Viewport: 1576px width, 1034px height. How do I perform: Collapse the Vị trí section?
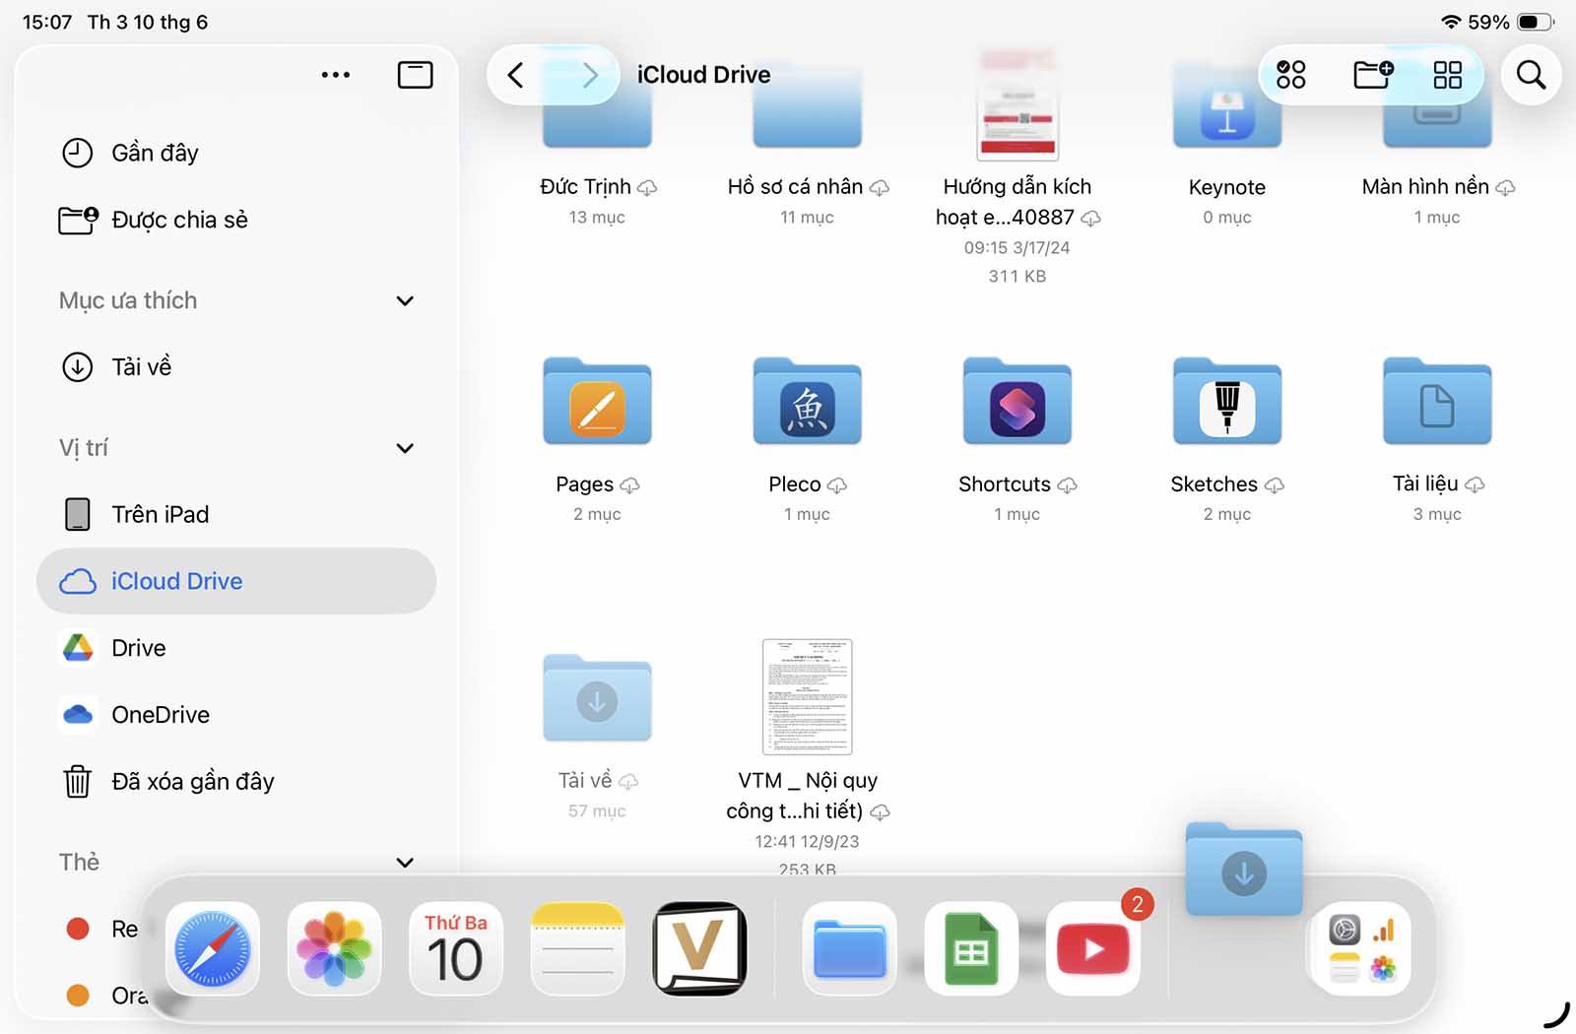tap(404, 449)
